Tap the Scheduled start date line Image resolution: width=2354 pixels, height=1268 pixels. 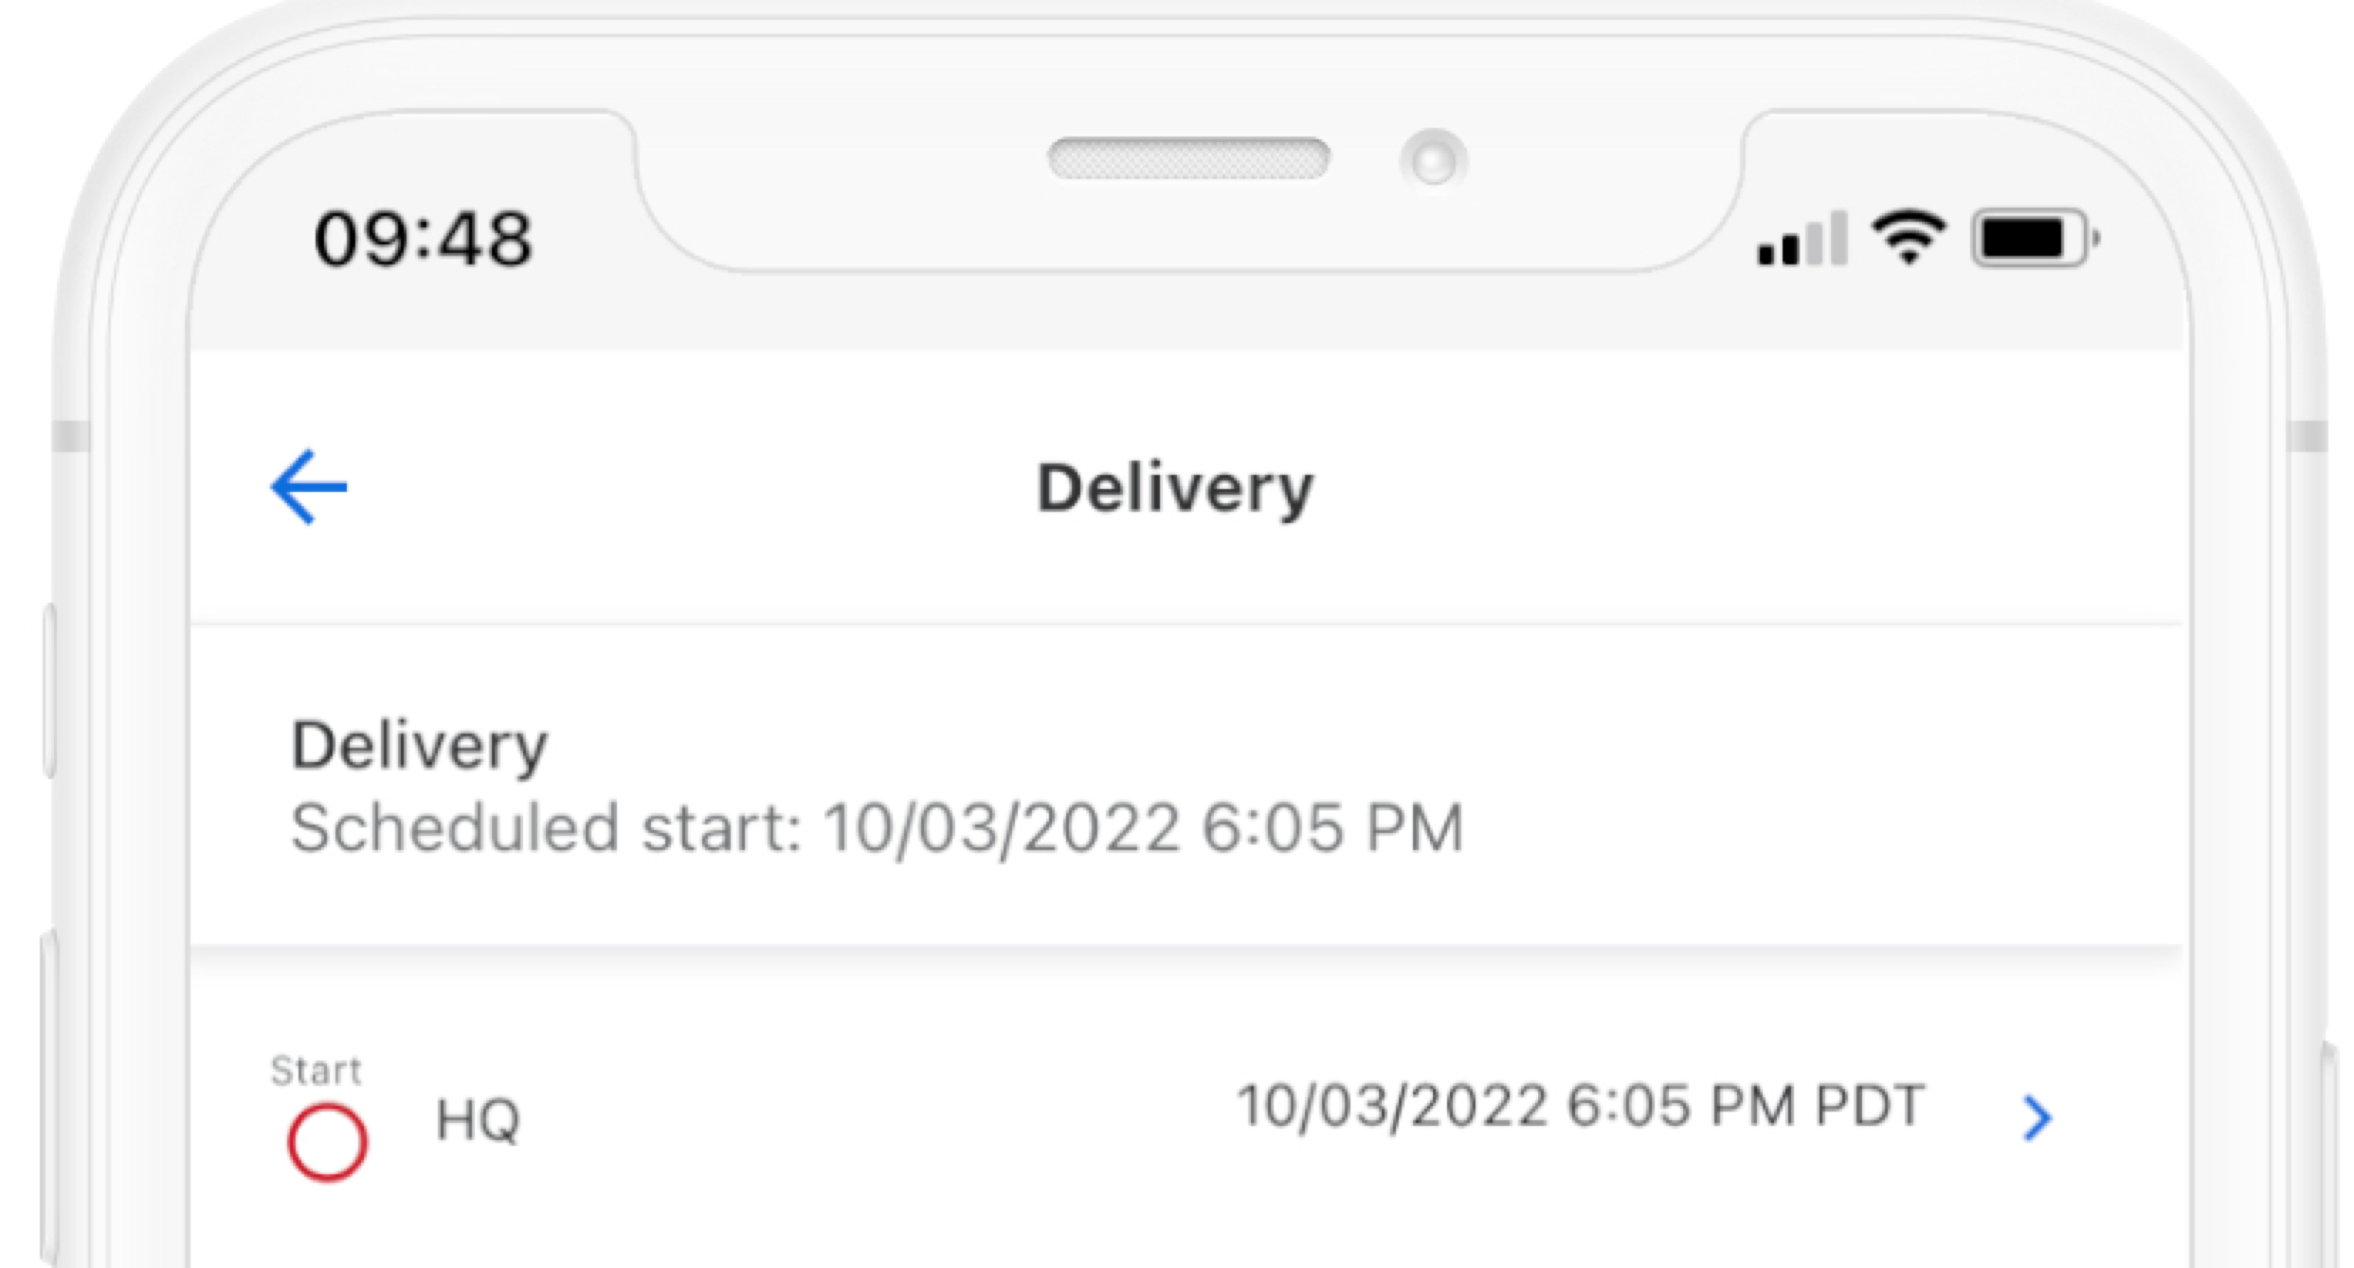(877, 827)
